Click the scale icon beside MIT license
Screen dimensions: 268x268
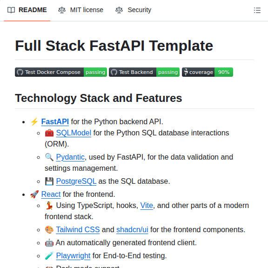pos(62,10)
